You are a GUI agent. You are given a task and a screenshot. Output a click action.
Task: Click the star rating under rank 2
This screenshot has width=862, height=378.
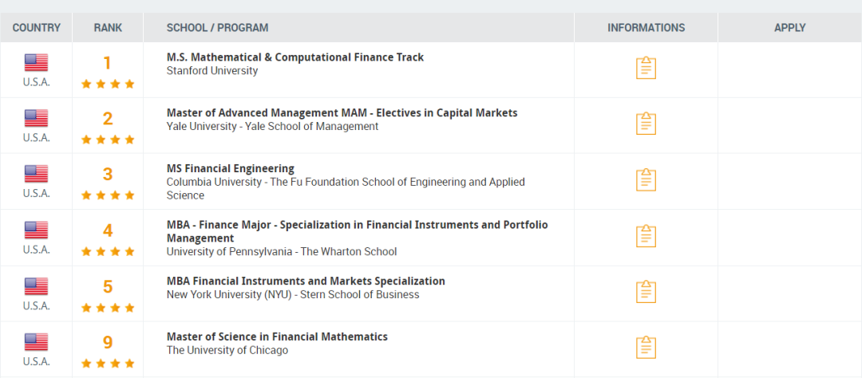coord(108,140)
